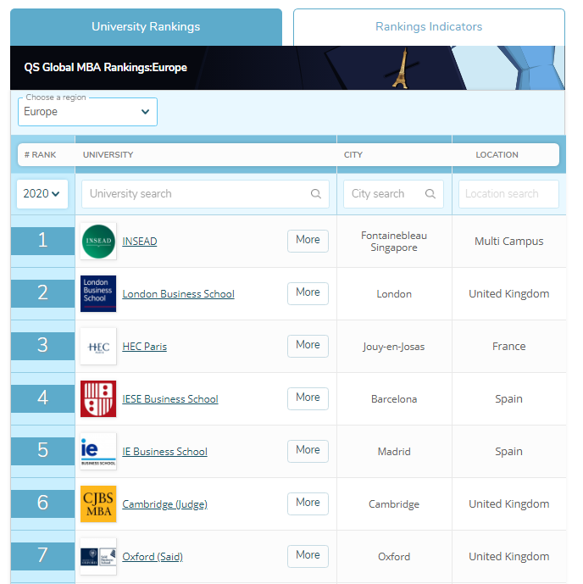The height and width of the screenshot is (584, 583).
Task: Click rank number 1 cell
Action: [x=43, y=241]
